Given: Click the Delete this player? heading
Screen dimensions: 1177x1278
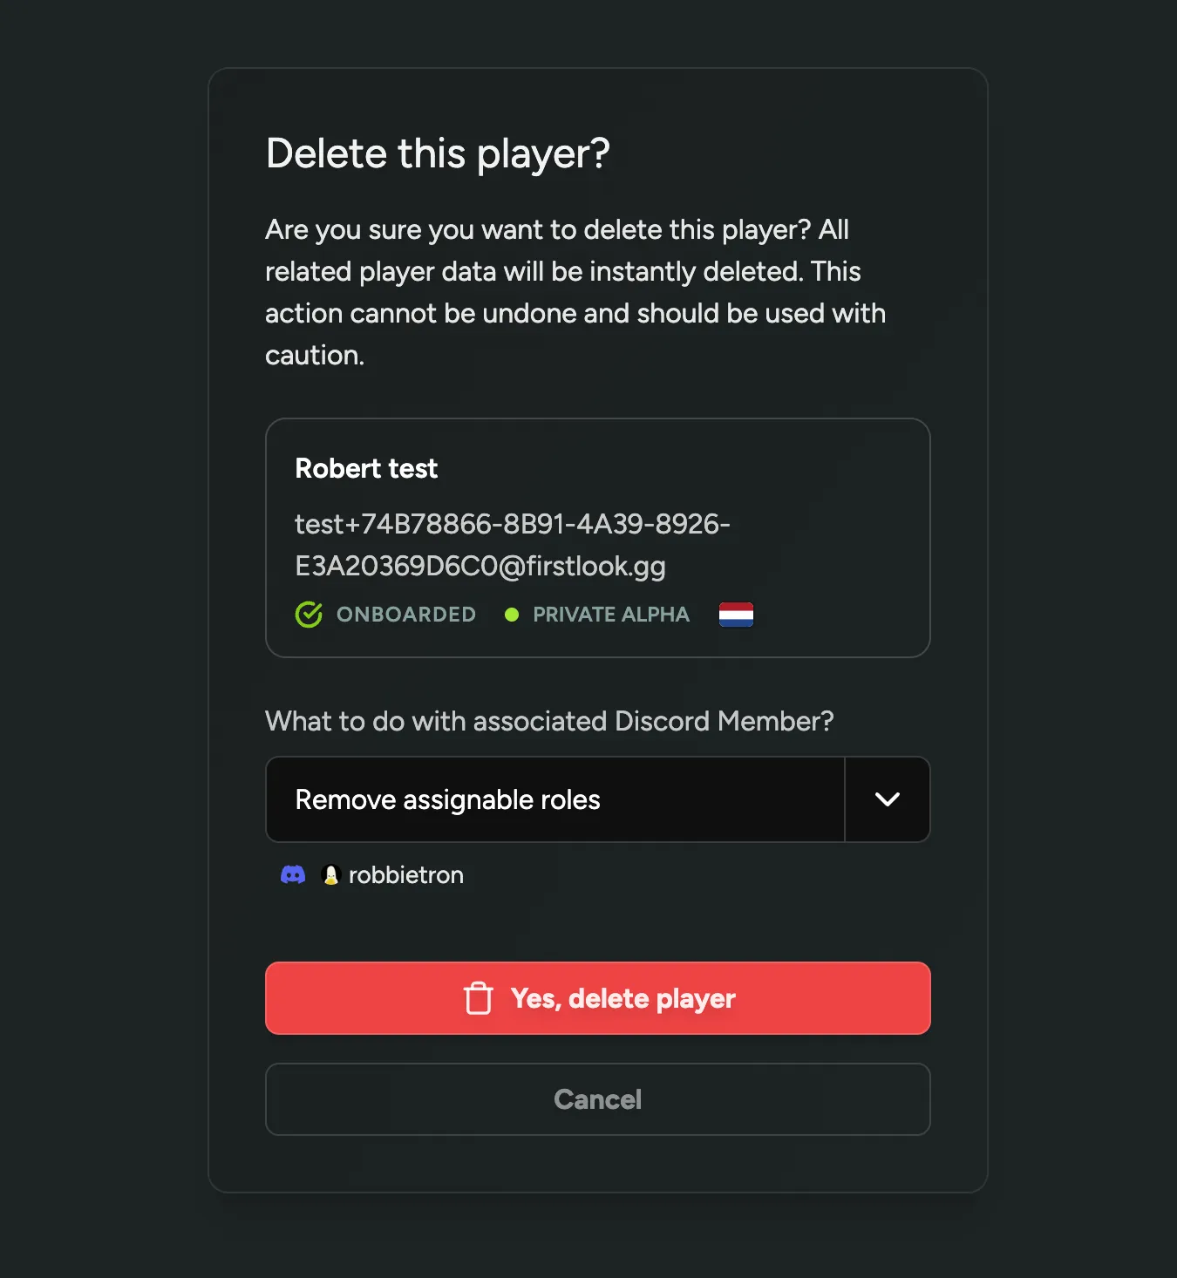Looking at the screenshot, I should point(438,153).
